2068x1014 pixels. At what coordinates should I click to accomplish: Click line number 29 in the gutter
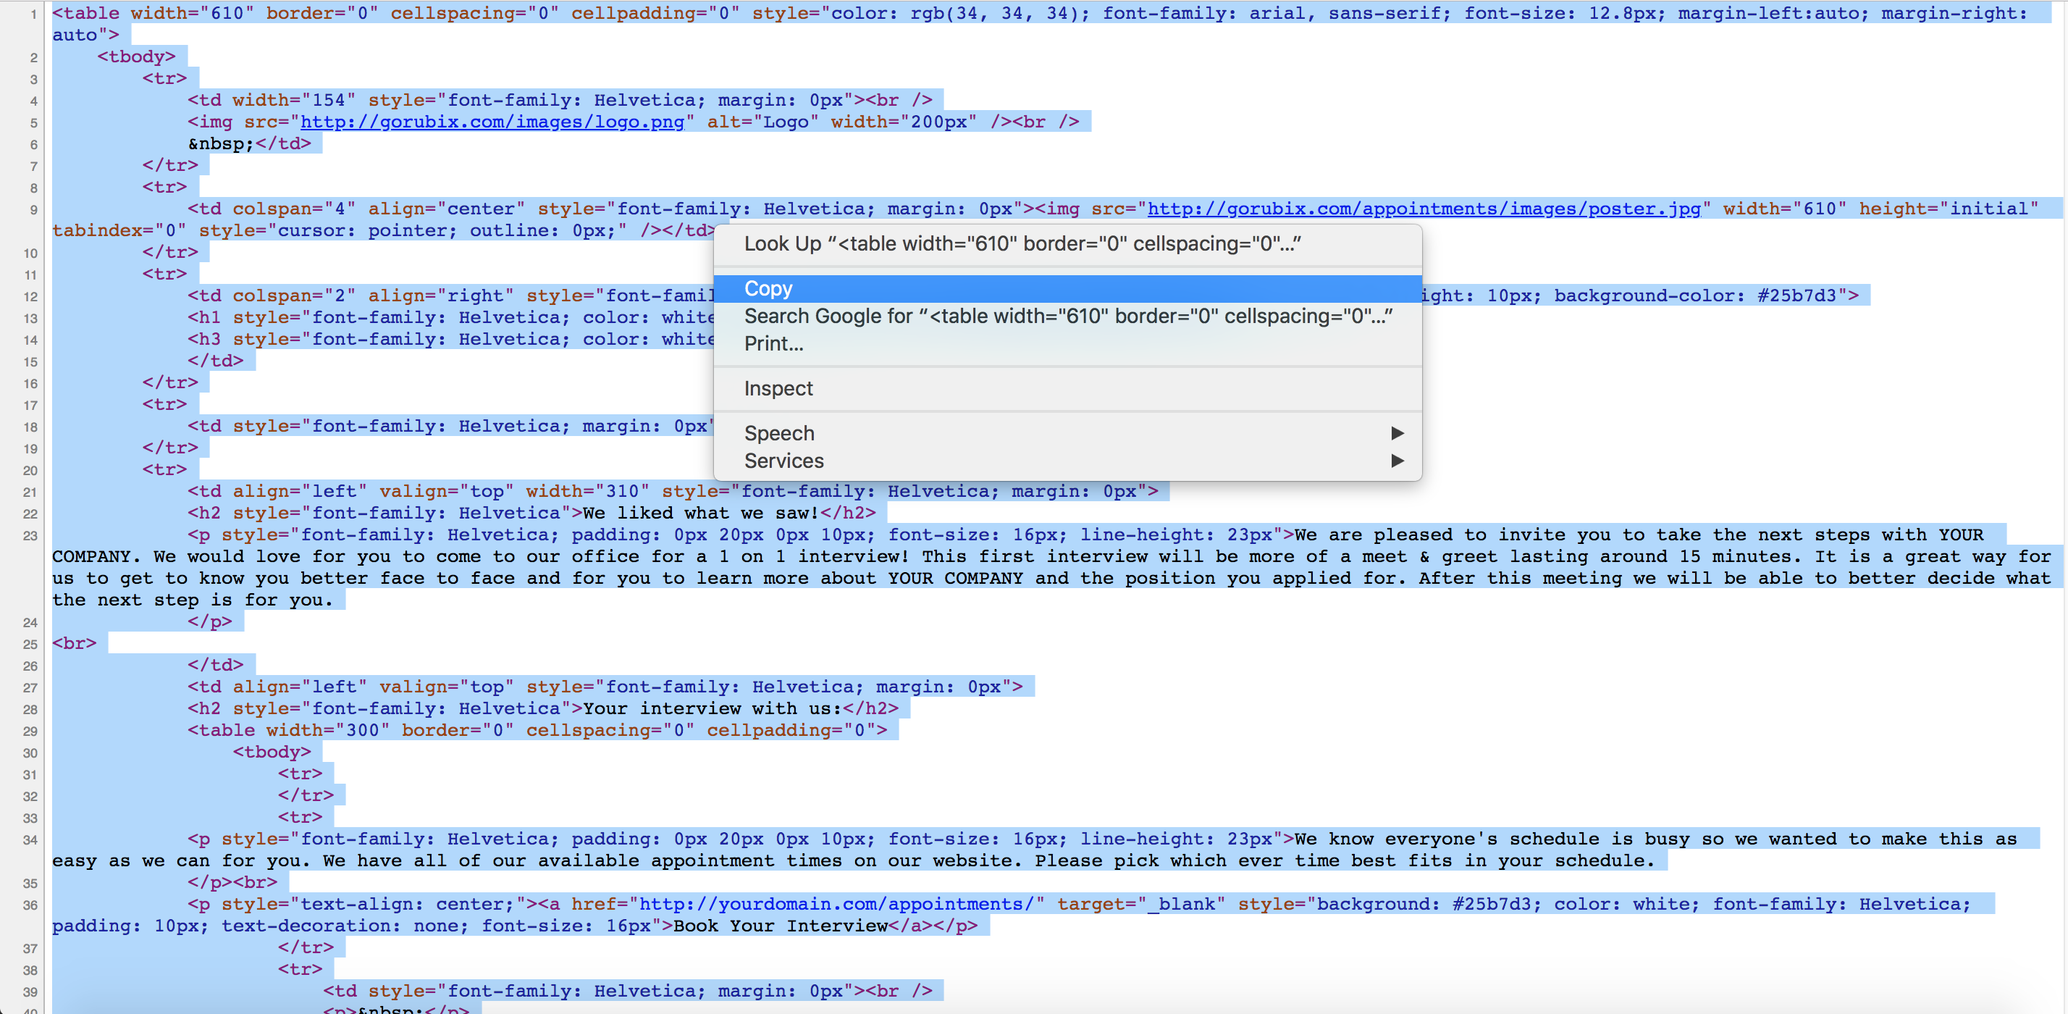30,732
